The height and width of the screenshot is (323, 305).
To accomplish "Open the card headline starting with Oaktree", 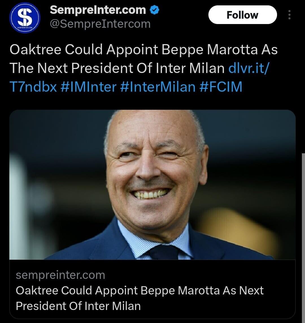I will tap(140, 290).
